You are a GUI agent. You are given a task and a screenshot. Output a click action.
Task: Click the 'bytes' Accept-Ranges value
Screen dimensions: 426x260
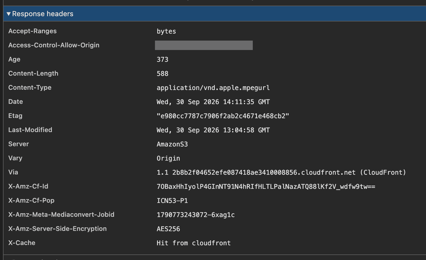(166, 31)
